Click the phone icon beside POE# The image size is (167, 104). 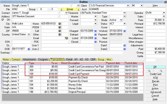[60, 27]
